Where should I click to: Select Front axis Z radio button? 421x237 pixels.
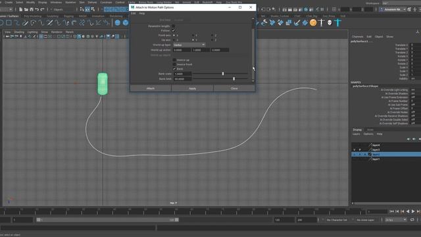pos(212,35)
